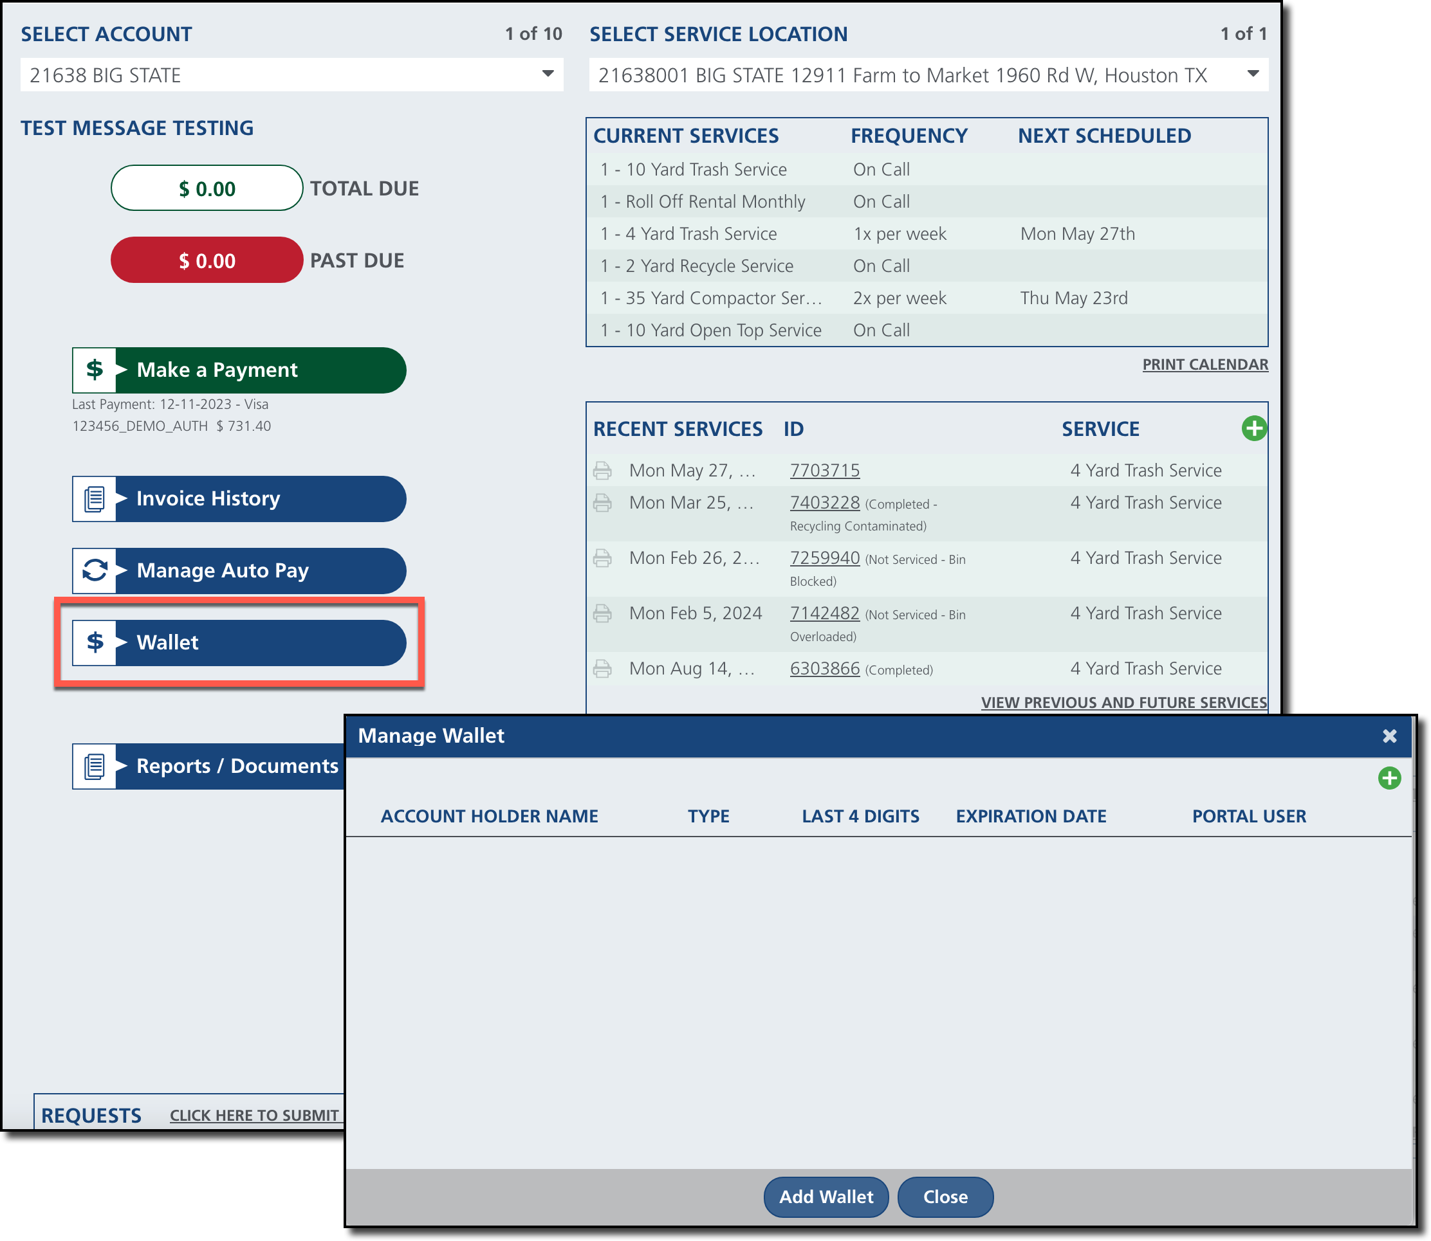Click printer icon for Mon Feb 5 service

pos(602,613)
